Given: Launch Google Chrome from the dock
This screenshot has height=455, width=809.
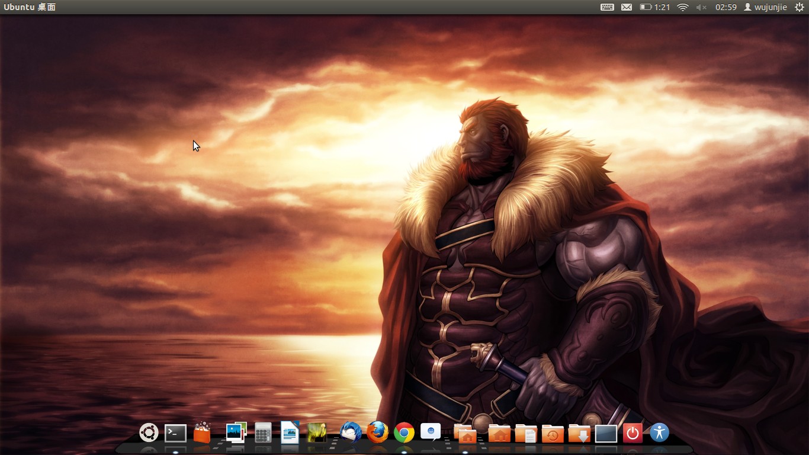Looking at the screenshot, I should (x=404, y=433).
